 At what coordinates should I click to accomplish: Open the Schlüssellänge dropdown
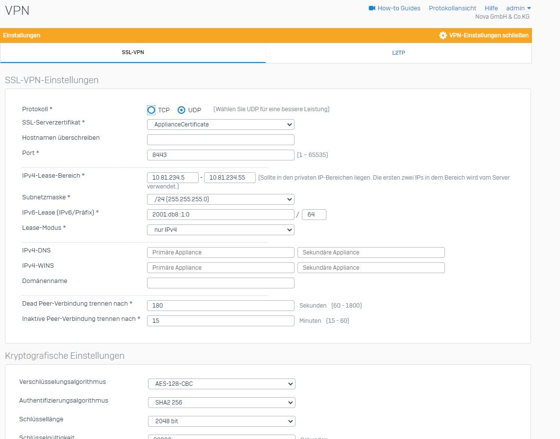pyautogui.click(x=221, y=421)
